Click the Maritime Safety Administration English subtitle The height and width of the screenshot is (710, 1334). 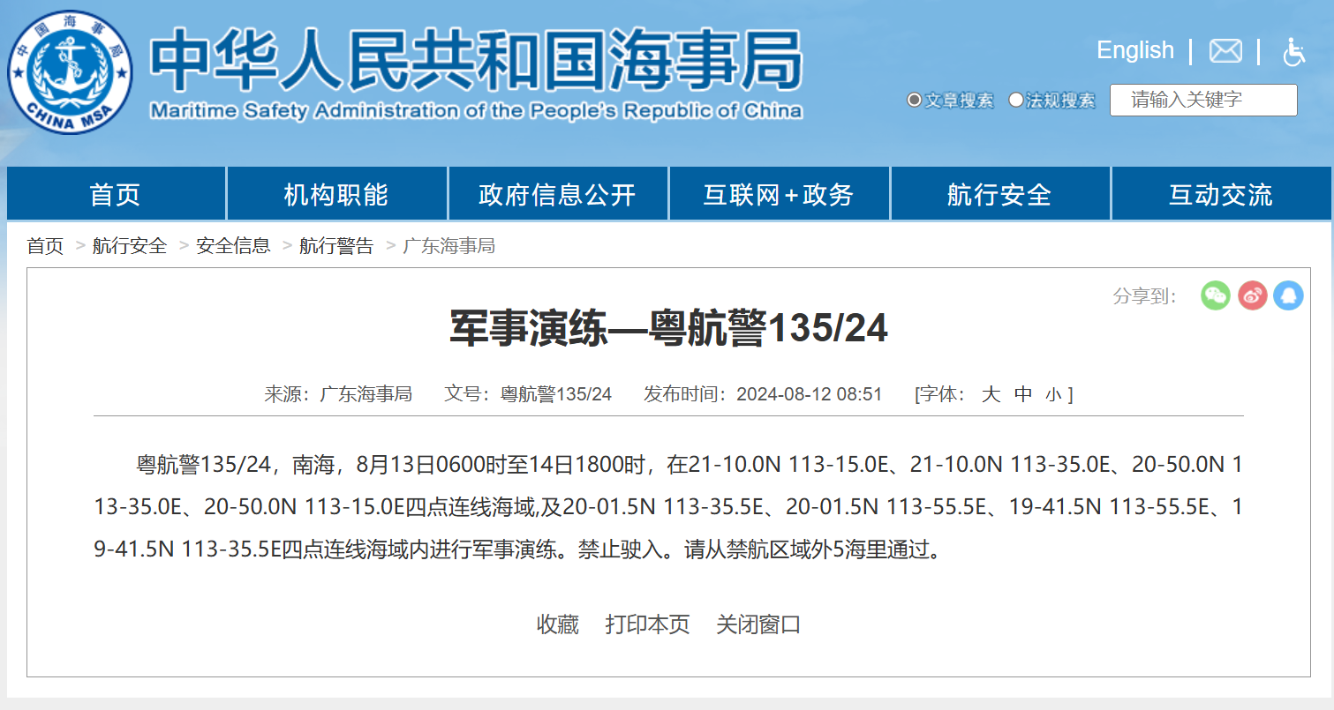click(x=476, y=111)
